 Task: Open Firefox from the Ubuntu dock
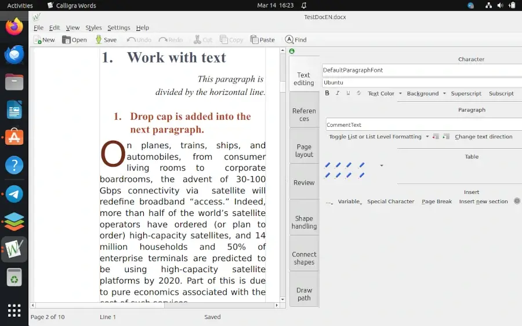tap(14, 27)
